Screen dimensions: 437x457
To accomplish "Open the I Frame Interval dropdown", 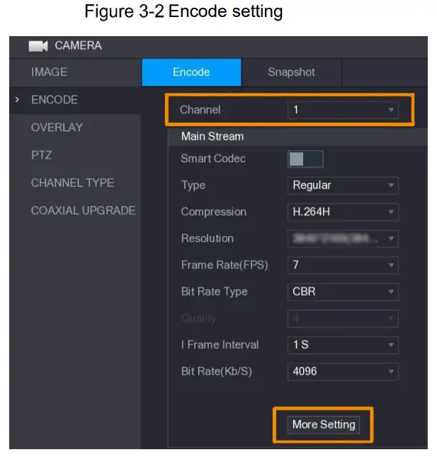I will pos(343,345).
